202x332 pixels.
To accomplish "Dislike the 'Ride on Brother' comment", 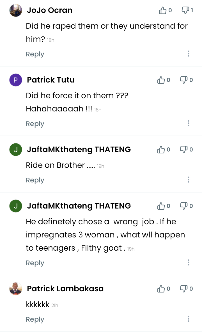I will [184, 150].
